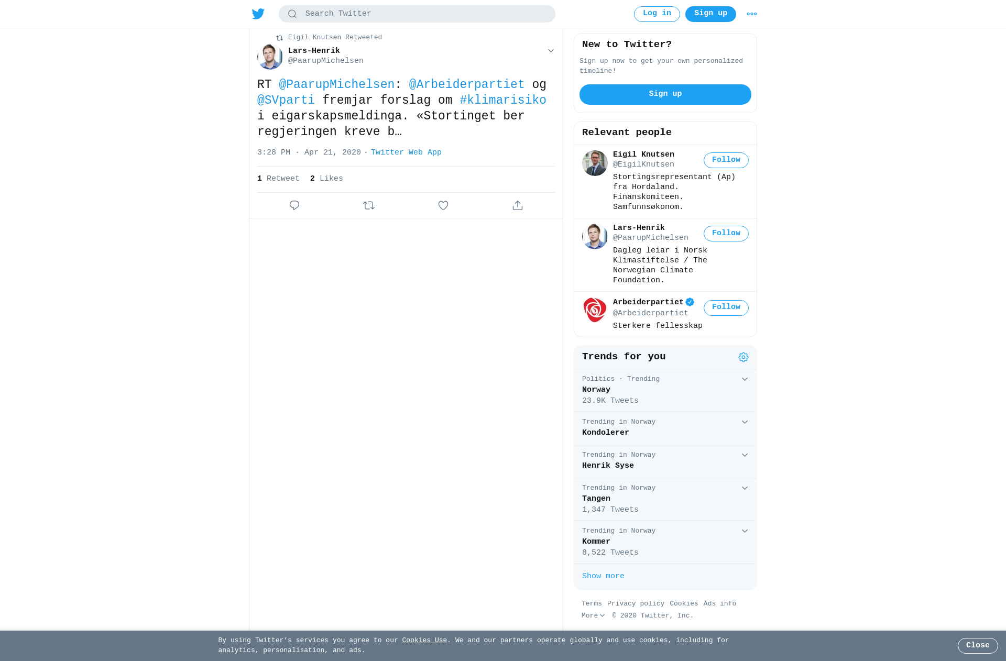Like the tweet with heart icon
This screenshot has width=1006, height=661.
[x=443, y=205]
